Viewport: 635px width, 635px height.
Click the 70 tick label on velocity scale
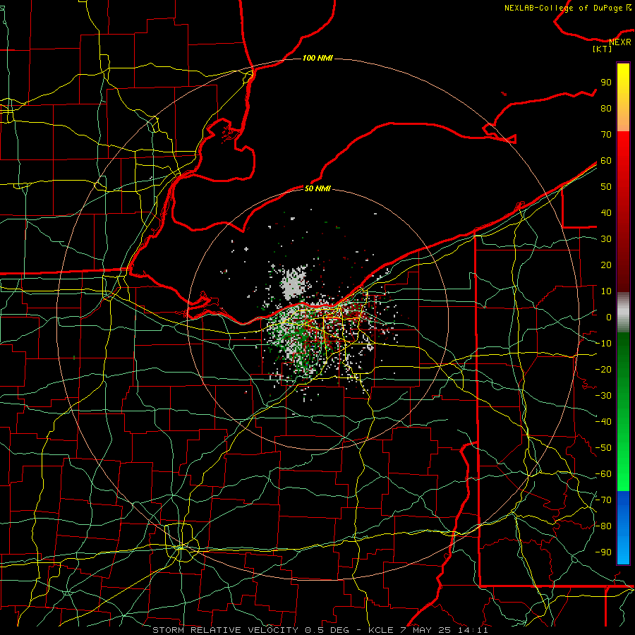(606, 135)
